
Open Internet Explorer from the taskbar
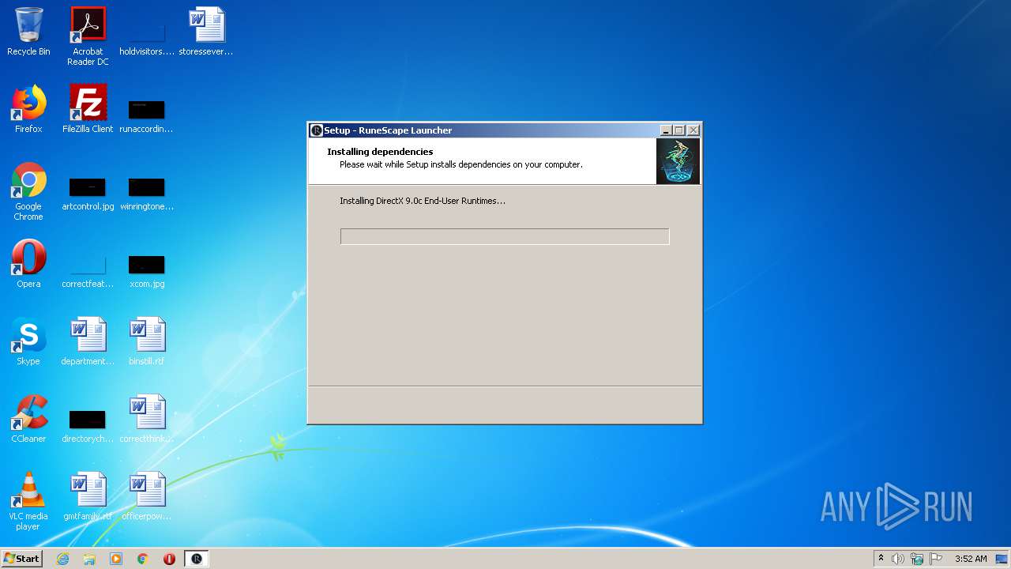pos(63,559)
